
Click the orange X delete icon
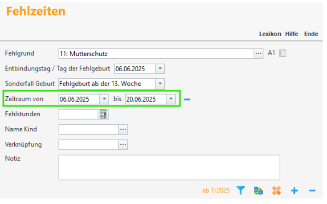(276, 191)
